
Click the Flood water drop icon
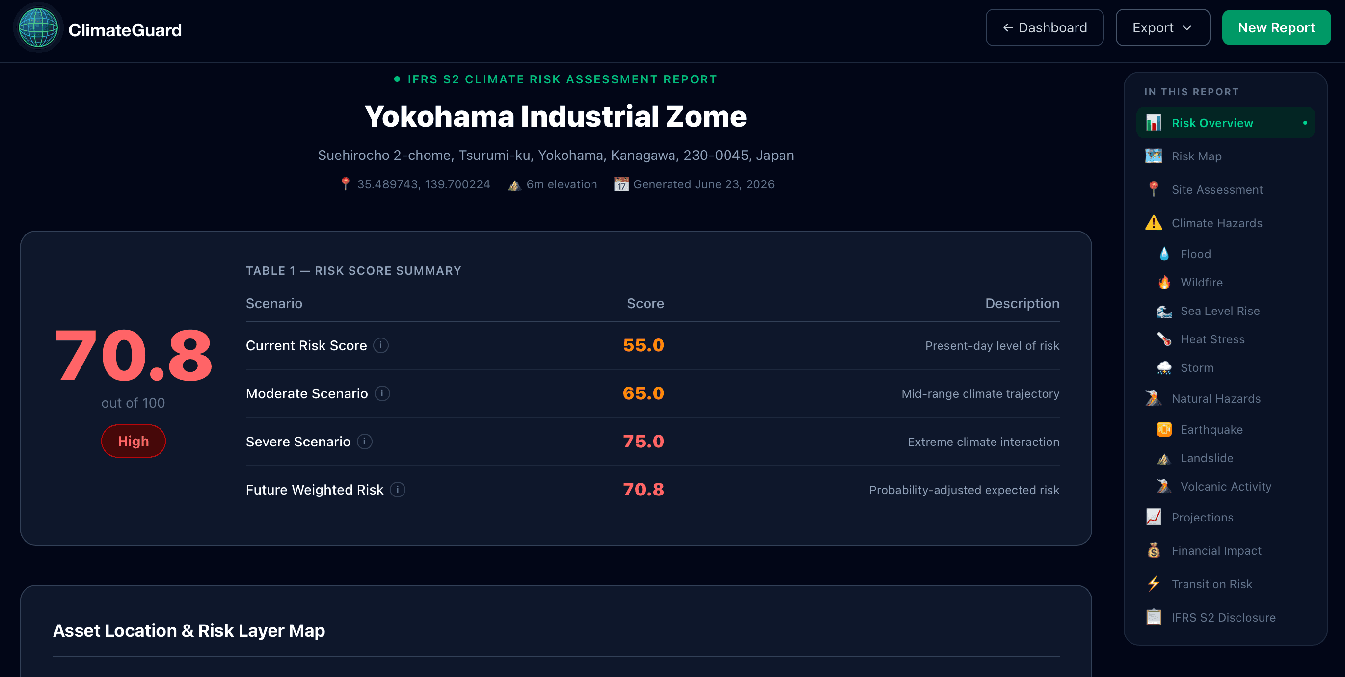pos(1164,254)
